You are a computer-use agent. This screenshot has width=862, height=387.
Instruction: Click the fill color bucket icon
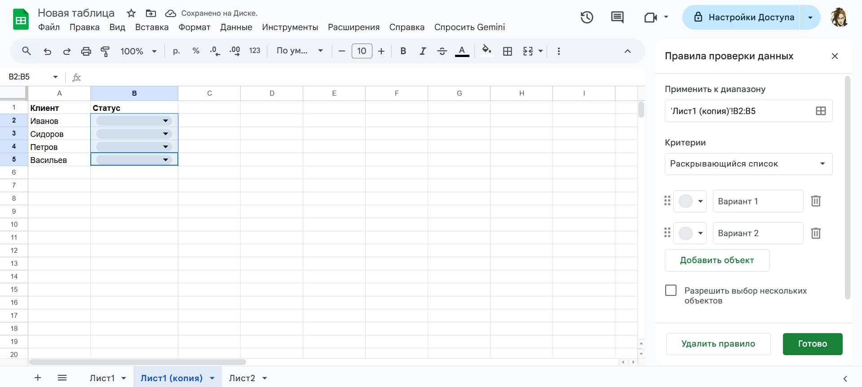pyautogui.click(x=486, y=51)
